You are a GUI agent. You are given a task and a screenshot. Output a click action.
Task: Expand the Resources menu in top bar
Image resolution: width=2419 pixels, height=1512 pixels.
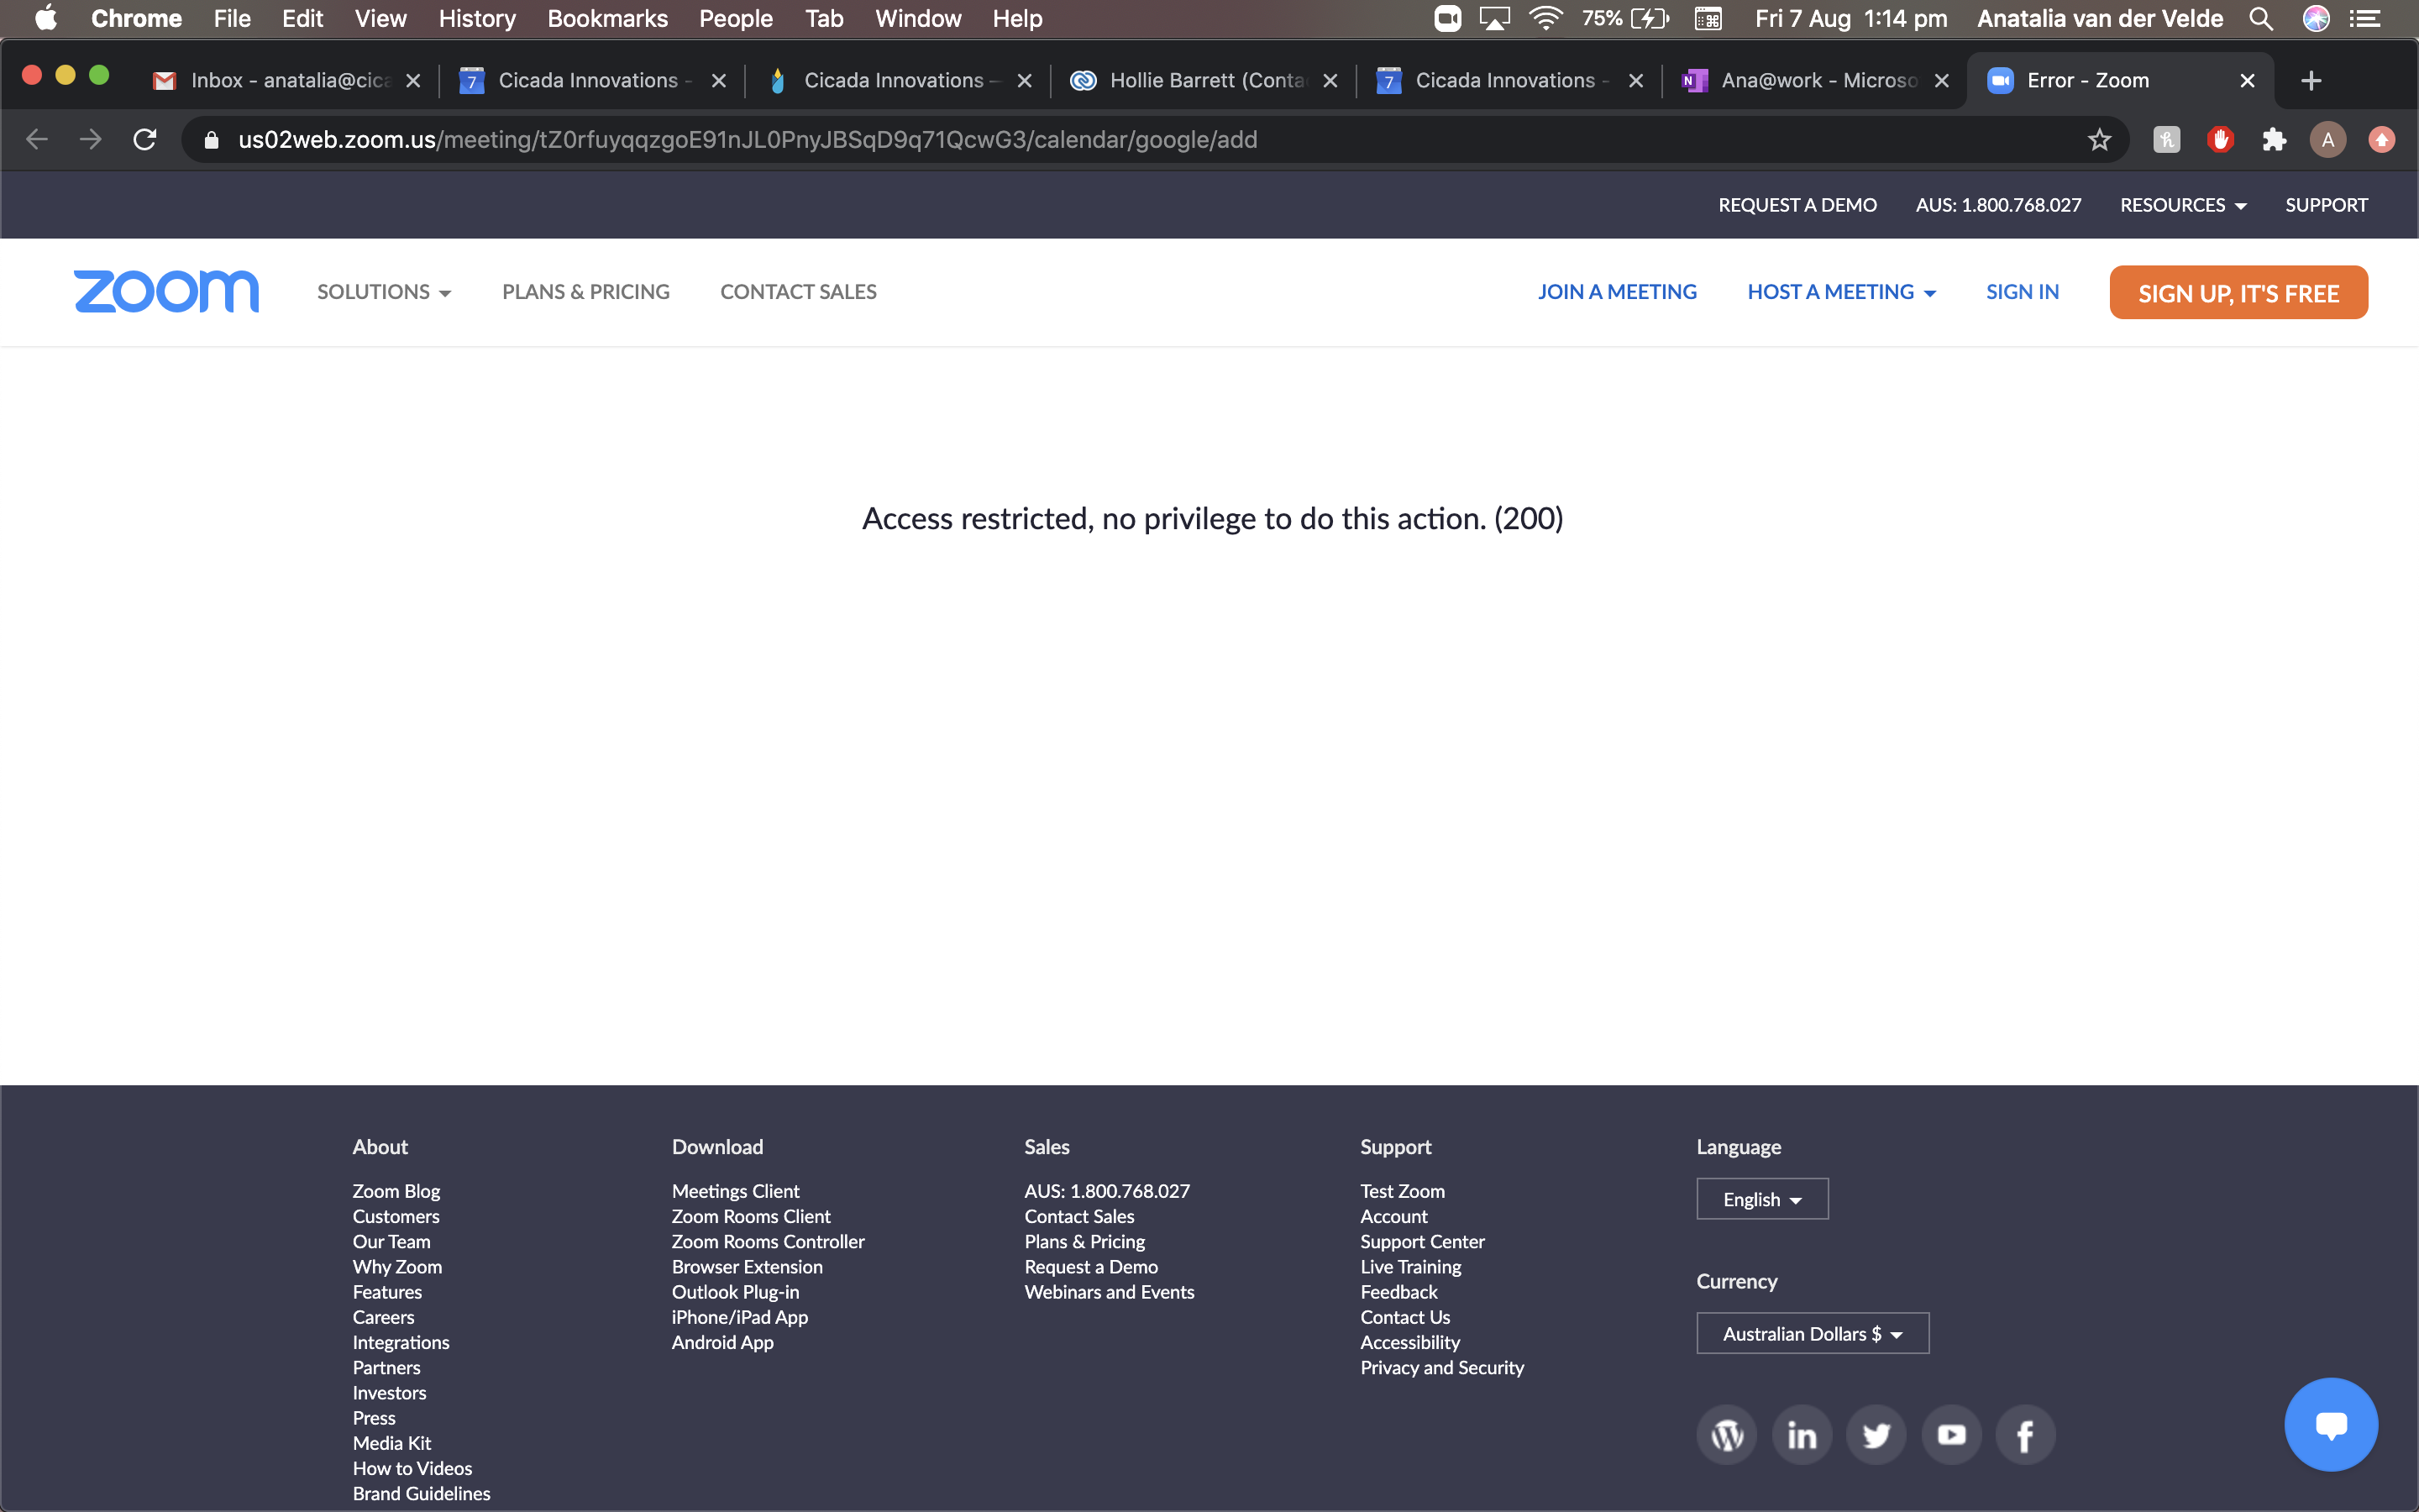(2182, 205)
